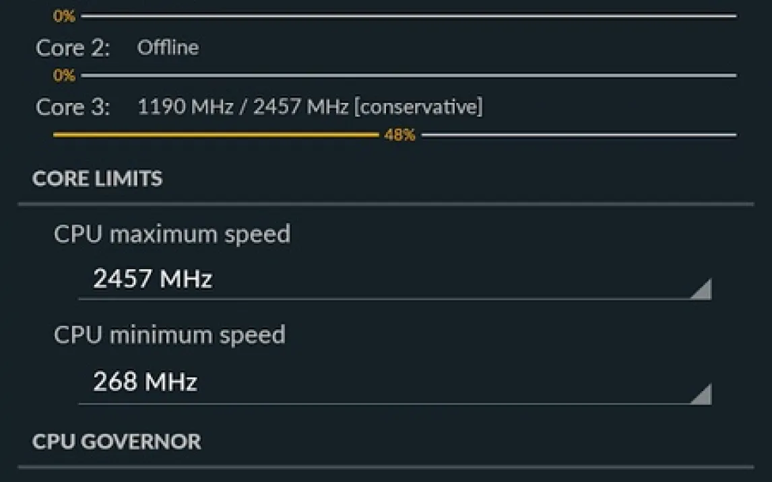Click the CPU GOVERNOR section header
The height and width of the screenshot is (482, 772).
[117, 442]
